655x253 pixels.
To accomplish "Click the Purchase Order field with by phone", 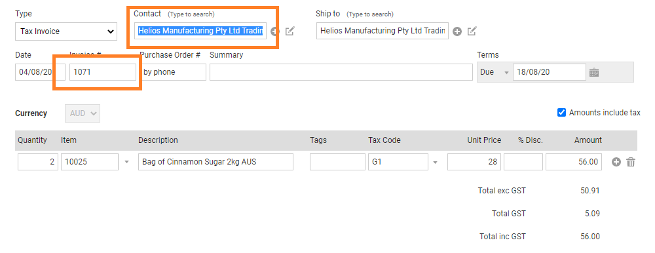I will click(x=173, y=72).
